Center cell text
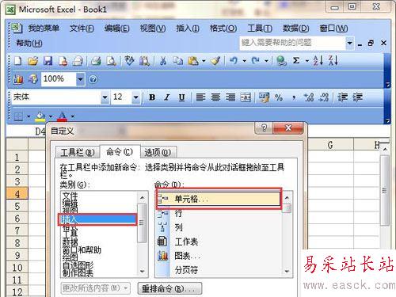396x297 pixels. [x=215, y=97]
